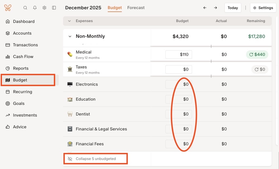Open Cash Flow in sidebar

pos(23,57)
